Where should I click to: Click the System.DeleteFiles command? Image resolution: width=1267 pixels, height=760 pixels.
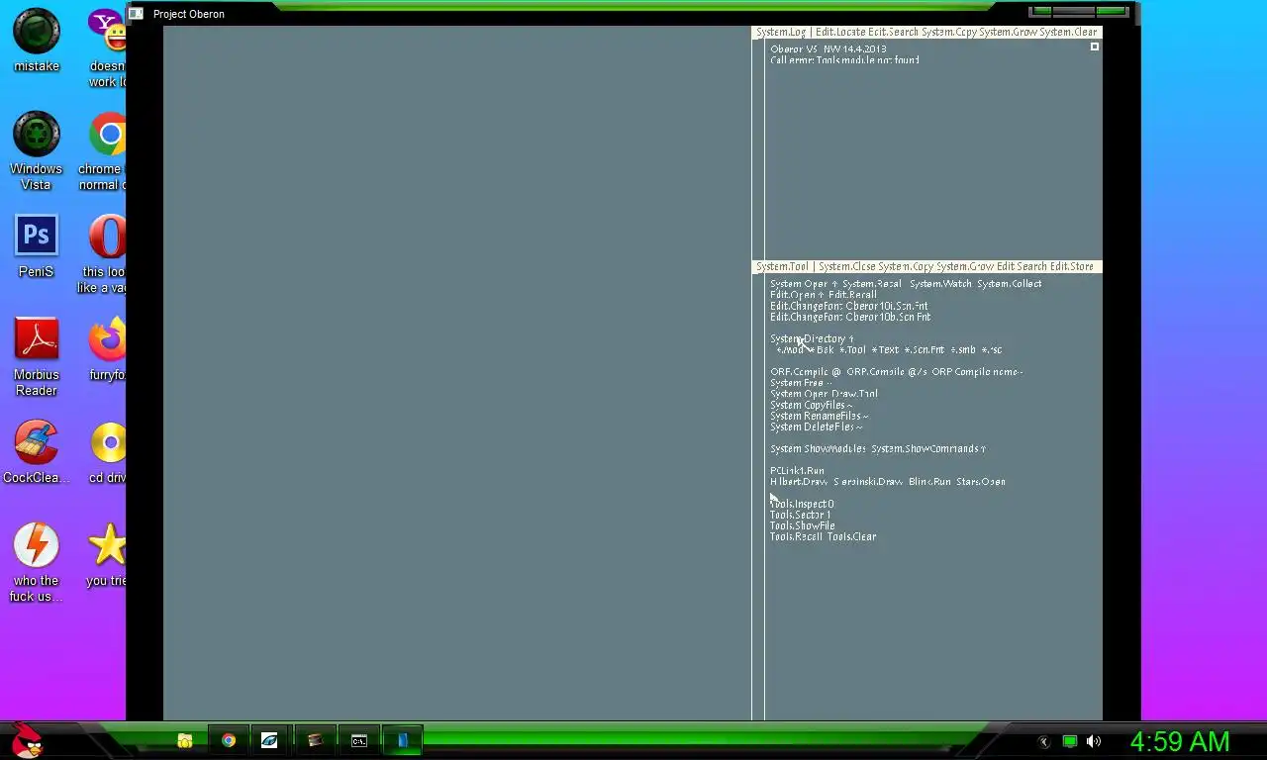point(813,427)
